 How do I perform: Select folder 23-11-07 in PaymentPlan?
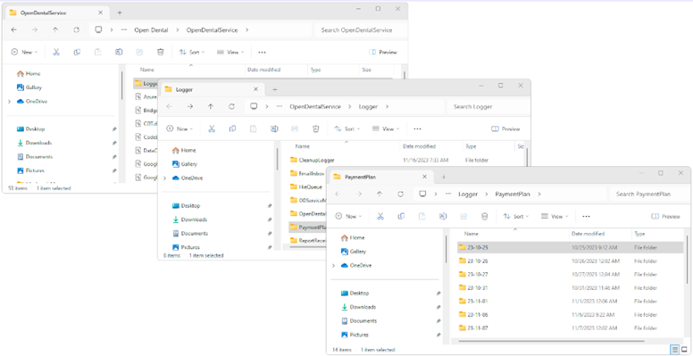(x=571, y=327)
